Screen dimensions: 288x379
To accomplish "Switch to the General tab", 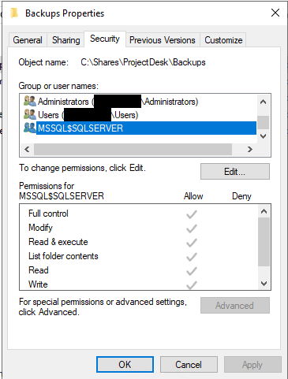I will [28, 40].
